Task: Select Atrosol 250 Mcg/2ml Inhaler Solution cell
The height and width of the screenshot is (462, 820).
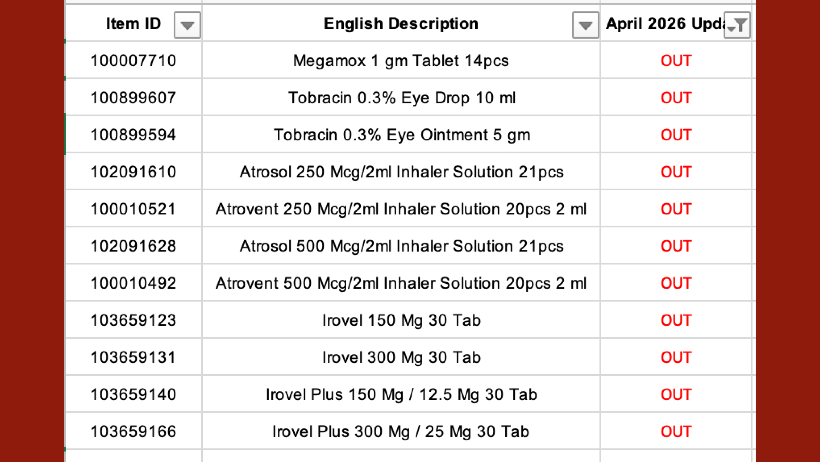Action: click(401, 172)
